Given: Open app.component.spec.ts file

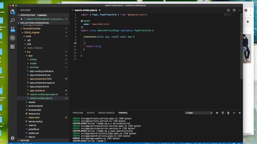Looking at the screenshot, I should coord(42,83).
